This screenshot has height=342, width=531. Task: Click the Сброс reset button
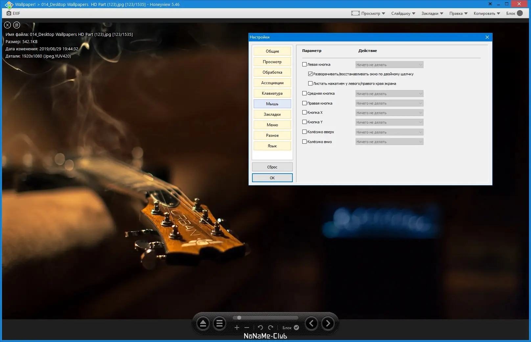click(x=272, y=167)
